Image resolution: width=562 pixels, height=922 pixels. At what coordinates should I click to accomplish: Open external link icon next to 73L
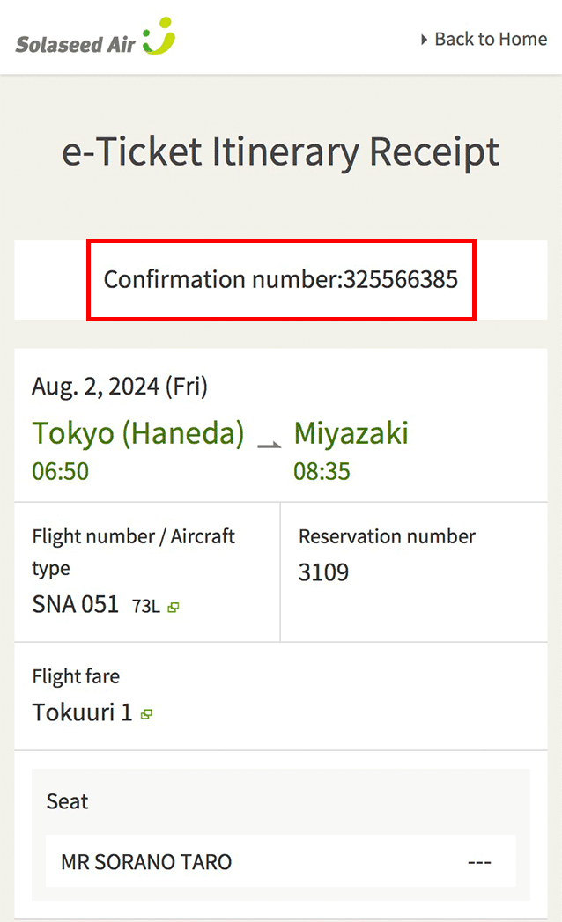[174, 607]
